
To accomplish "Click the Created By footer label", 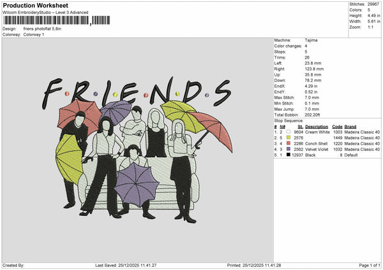I will tap(13, 266).
